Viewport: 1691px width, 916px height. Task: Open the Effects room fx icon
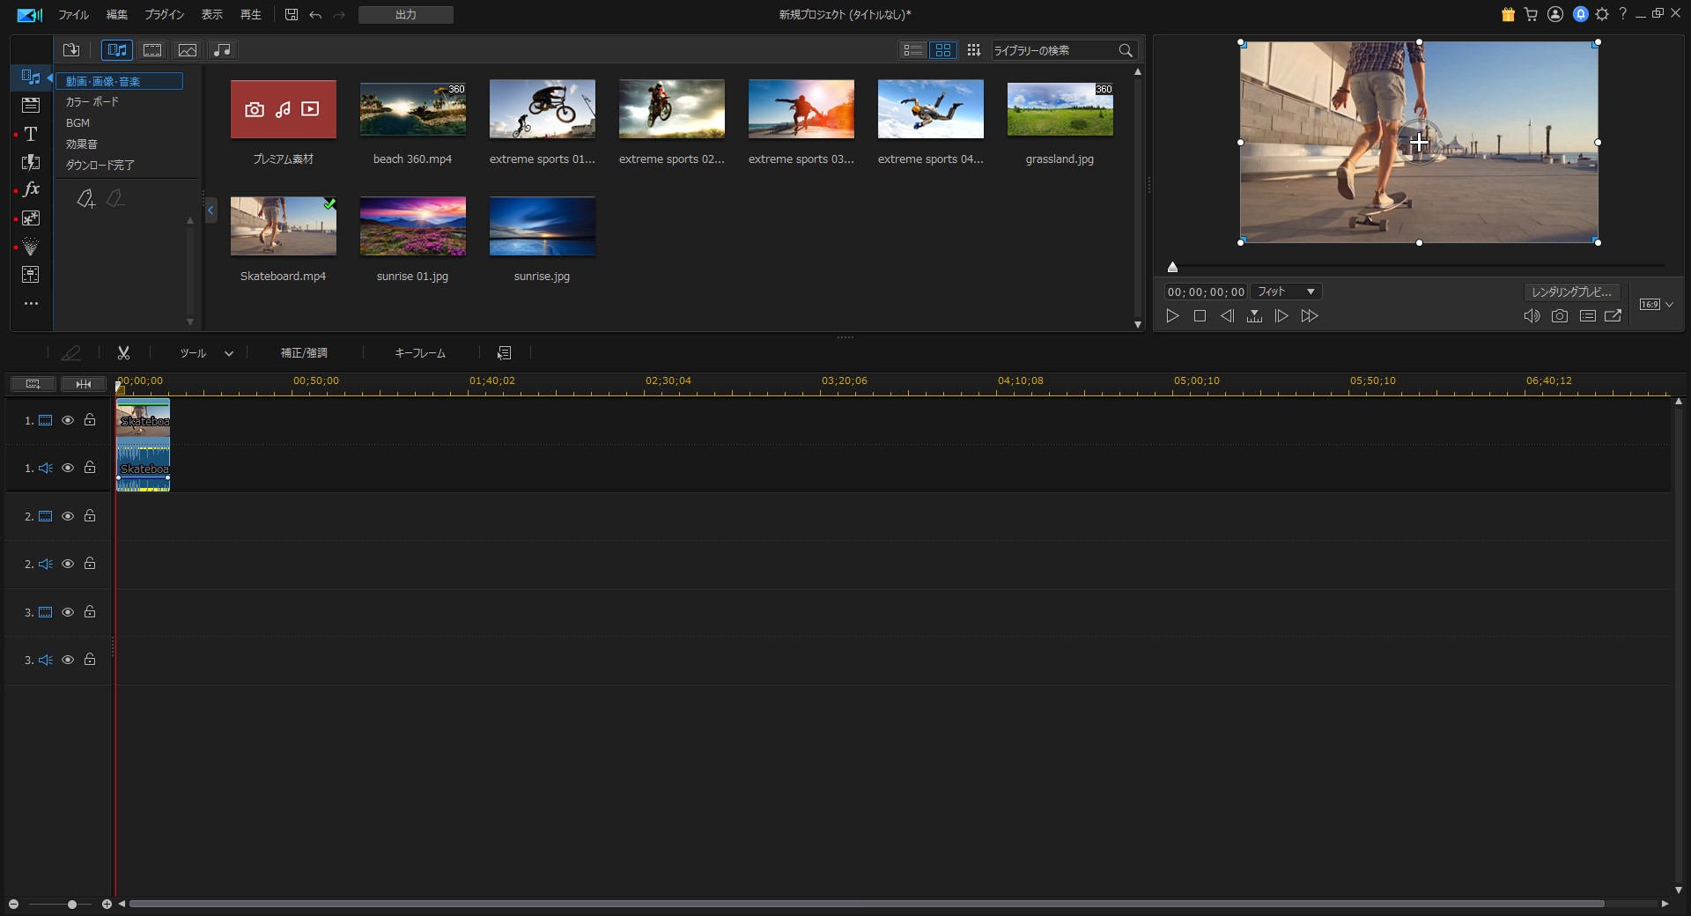(31, 189)
